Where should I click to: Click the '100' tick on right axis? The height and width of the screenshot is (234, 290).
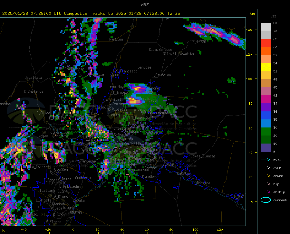tap(249, 79)
